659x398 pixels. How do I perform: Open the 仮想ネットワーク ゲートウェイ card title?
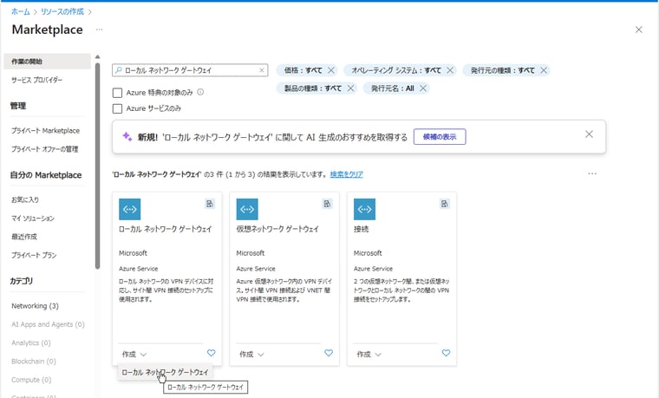click(x=277, y=229)
